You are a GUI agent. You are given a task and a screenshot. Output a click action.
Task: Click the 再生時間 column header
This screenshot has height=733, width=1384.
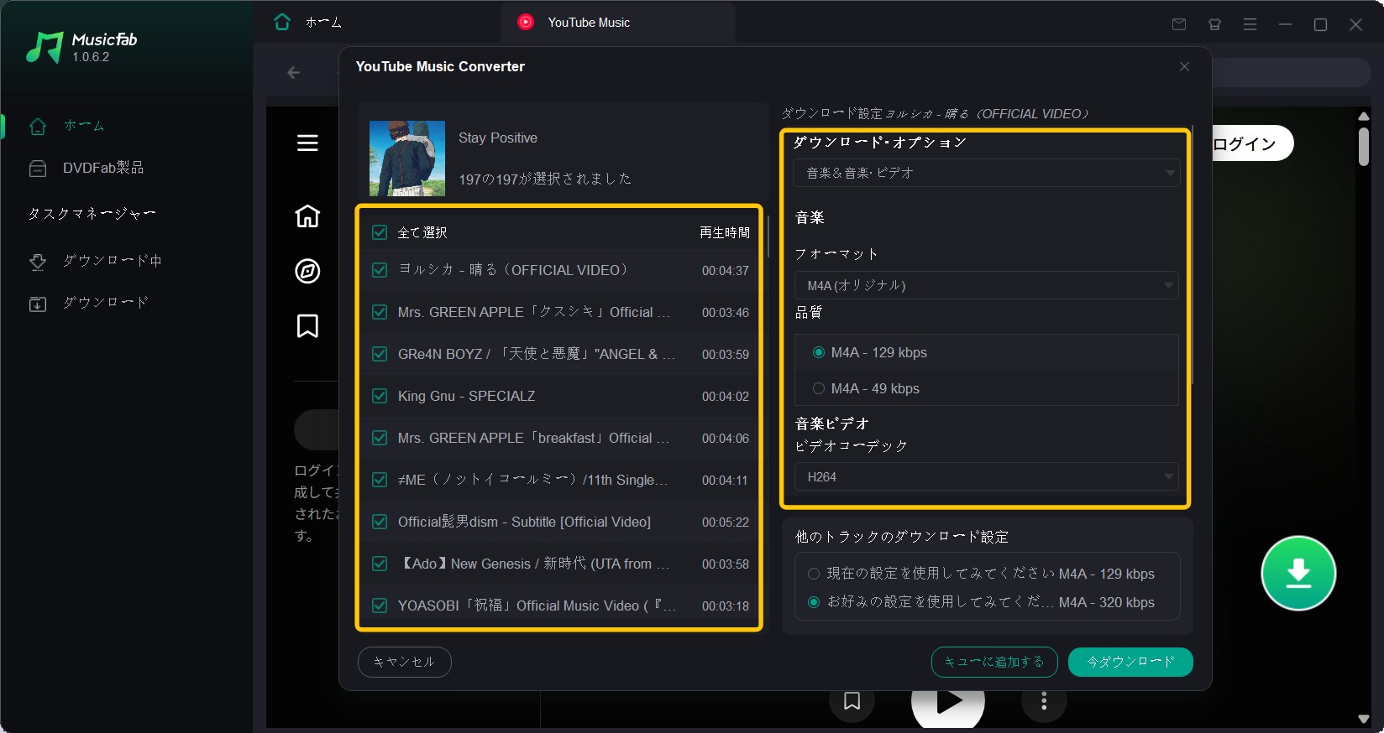[725, 232]
